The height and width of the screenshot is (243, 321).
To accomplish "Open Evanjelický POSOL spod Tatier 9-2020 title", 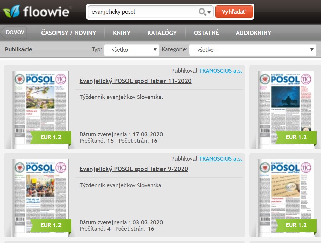I will [x=134, y=169].
